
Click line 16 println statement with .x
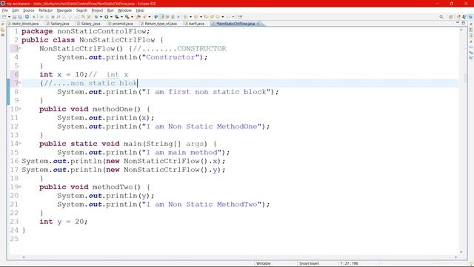(x=124, y=161)
